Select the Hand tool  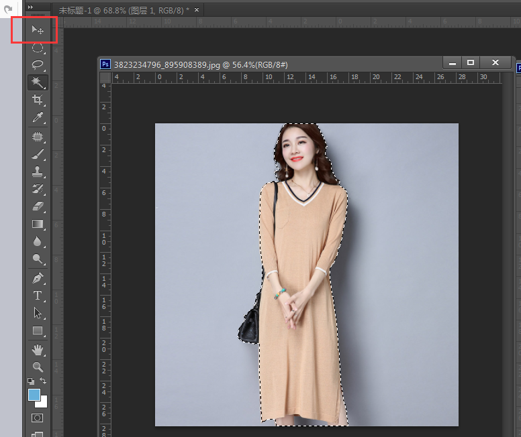pos(38,349)
